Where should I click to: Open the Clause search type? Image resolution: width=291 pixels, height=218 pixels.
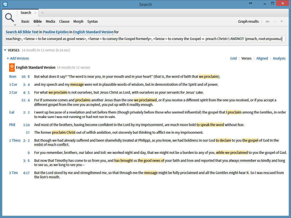(x=64, y=22)
